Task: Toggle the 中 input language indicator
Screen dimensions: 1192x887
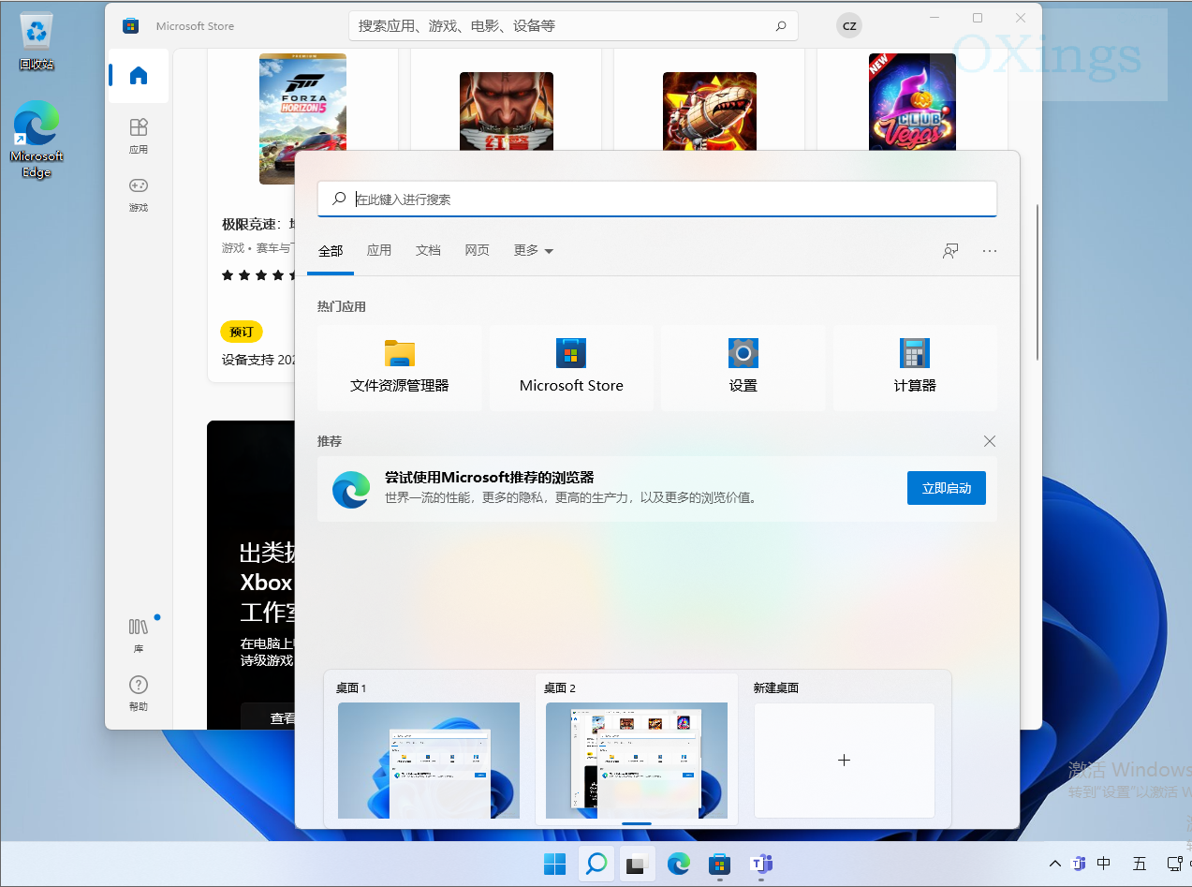Action: point(1104,864)
